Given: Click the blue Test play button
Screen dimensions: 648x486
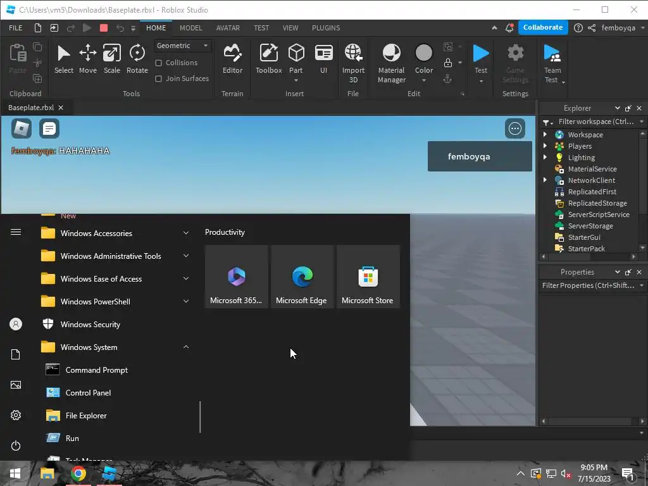Looking at the screenshot, I should pos(481,54).
